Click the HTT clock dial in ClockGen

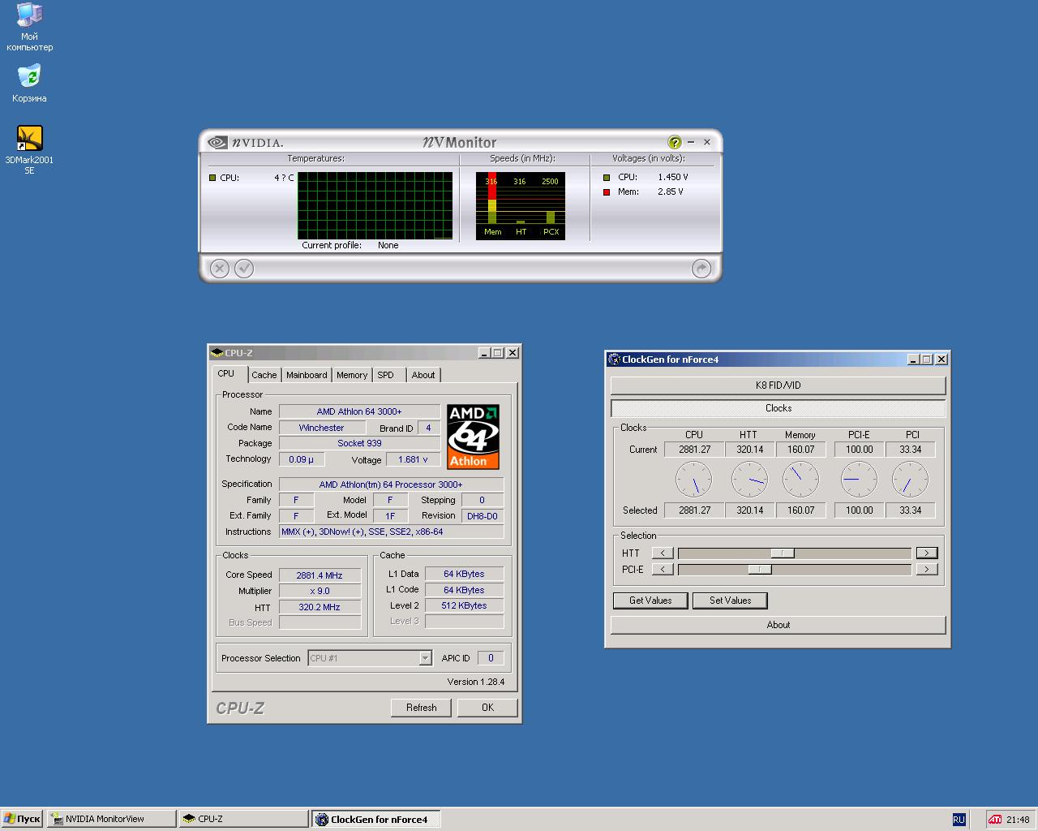click(x=749, y=480)
